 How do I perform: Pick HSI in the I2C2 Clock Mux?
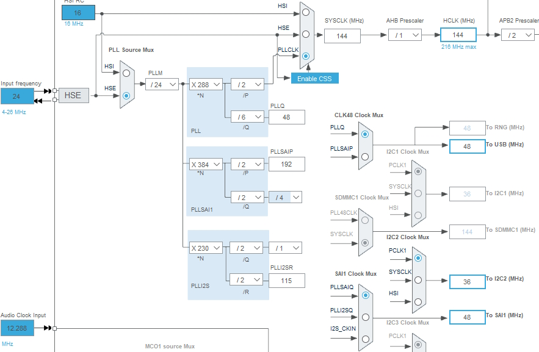pyautogui.click(x=418, y=302)
